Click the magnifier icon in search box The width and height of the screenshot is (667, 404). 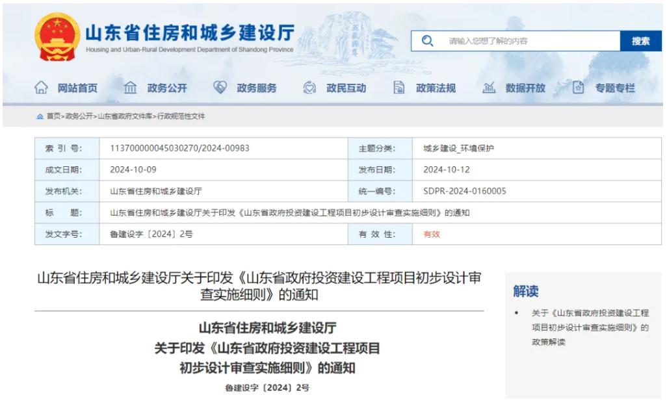[x=427, y=41]
